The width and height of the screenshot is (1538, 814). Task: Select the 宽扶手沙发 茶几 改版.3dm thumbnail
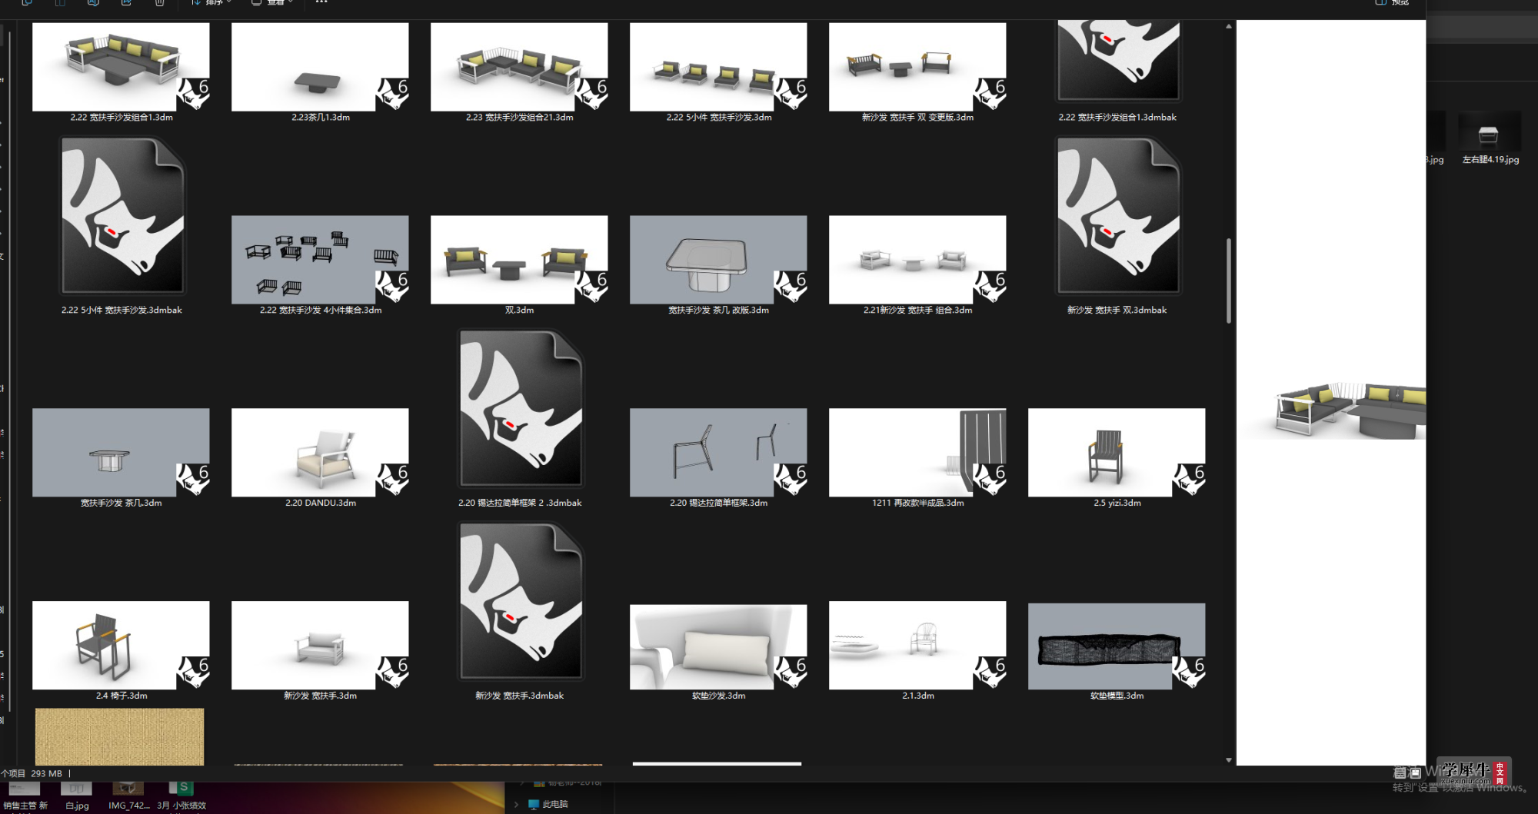click(718, 260)
